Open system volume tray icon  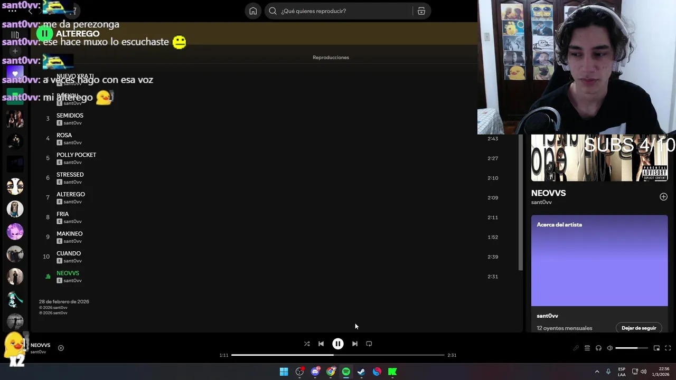tap(643, 372)
